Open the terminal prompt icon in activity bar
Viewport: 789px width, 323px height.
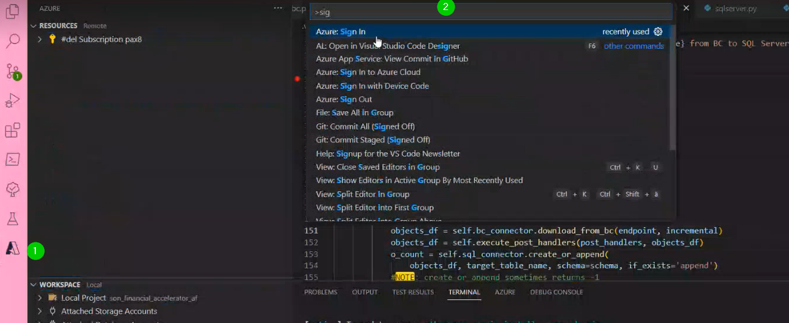click(13, 159)
